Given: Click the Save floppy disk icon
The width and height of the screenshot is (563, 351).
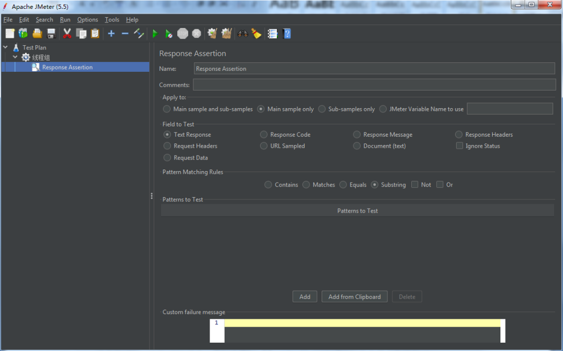Looking at the screenshot, I should tap(51, 34).
